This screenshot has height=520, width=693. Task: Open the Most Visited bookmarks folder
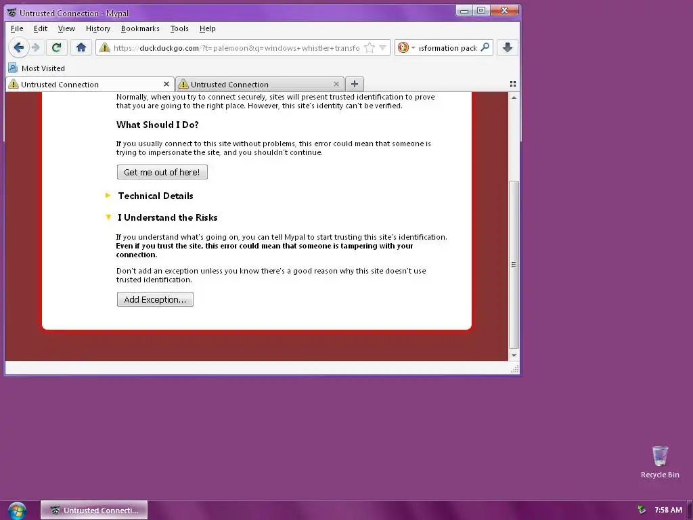(37, 68)
